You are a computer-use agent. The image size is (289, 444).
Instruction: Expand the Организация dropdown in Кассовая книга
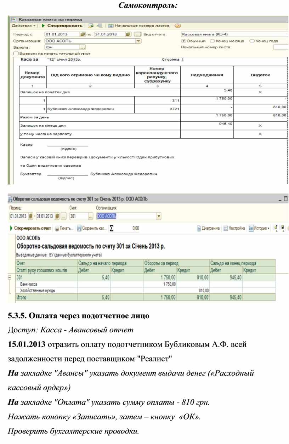[138, 41]
